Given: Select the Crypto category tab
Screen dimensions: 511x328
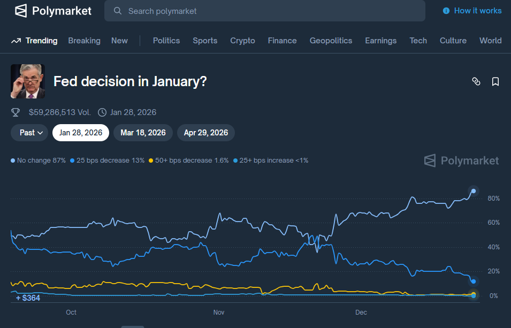Looking at the screenshot, I should [x=242, y=40].
